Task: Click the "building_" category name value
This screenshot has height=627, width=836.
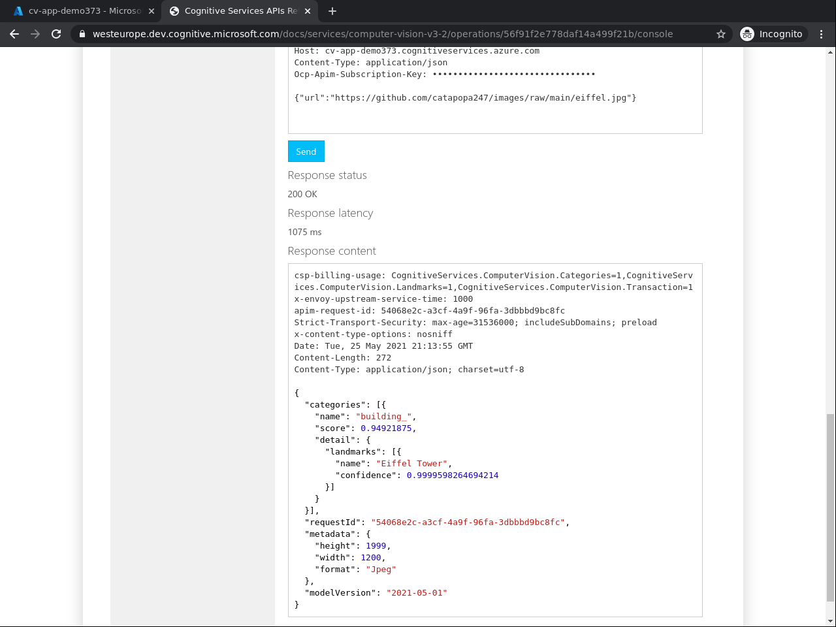Action: [x=384, y=417]
